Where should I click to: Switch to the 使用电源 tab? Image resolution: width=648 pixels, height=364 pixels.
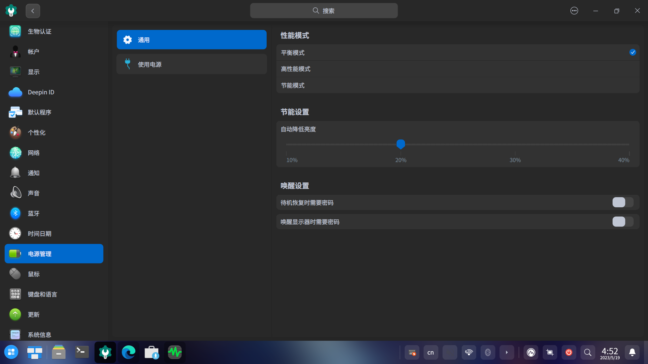(191, 64)
